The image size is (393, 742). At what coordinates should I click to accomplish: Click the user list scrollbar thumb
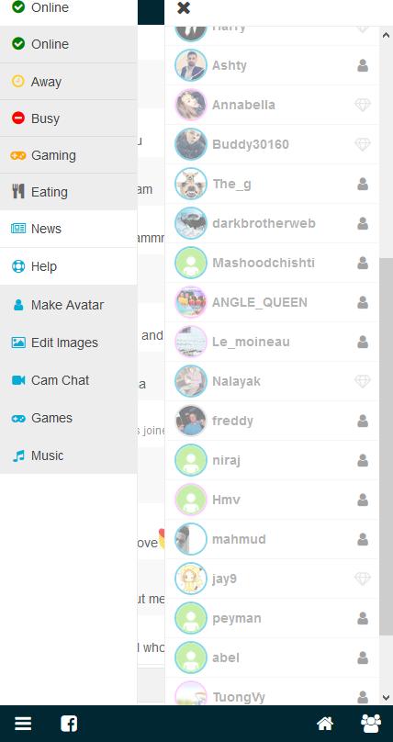(386, 446)
